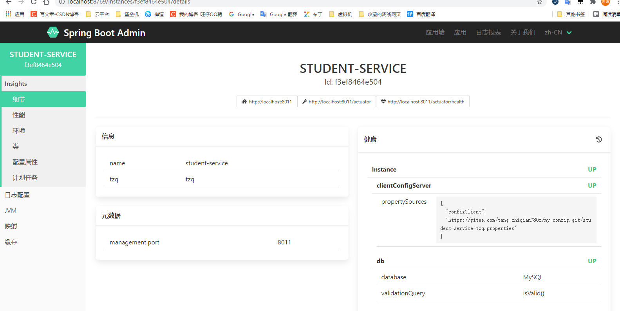Screen dimensions: 620x311
Task: Collapse the Insights sidebar section
Action: 43,83
